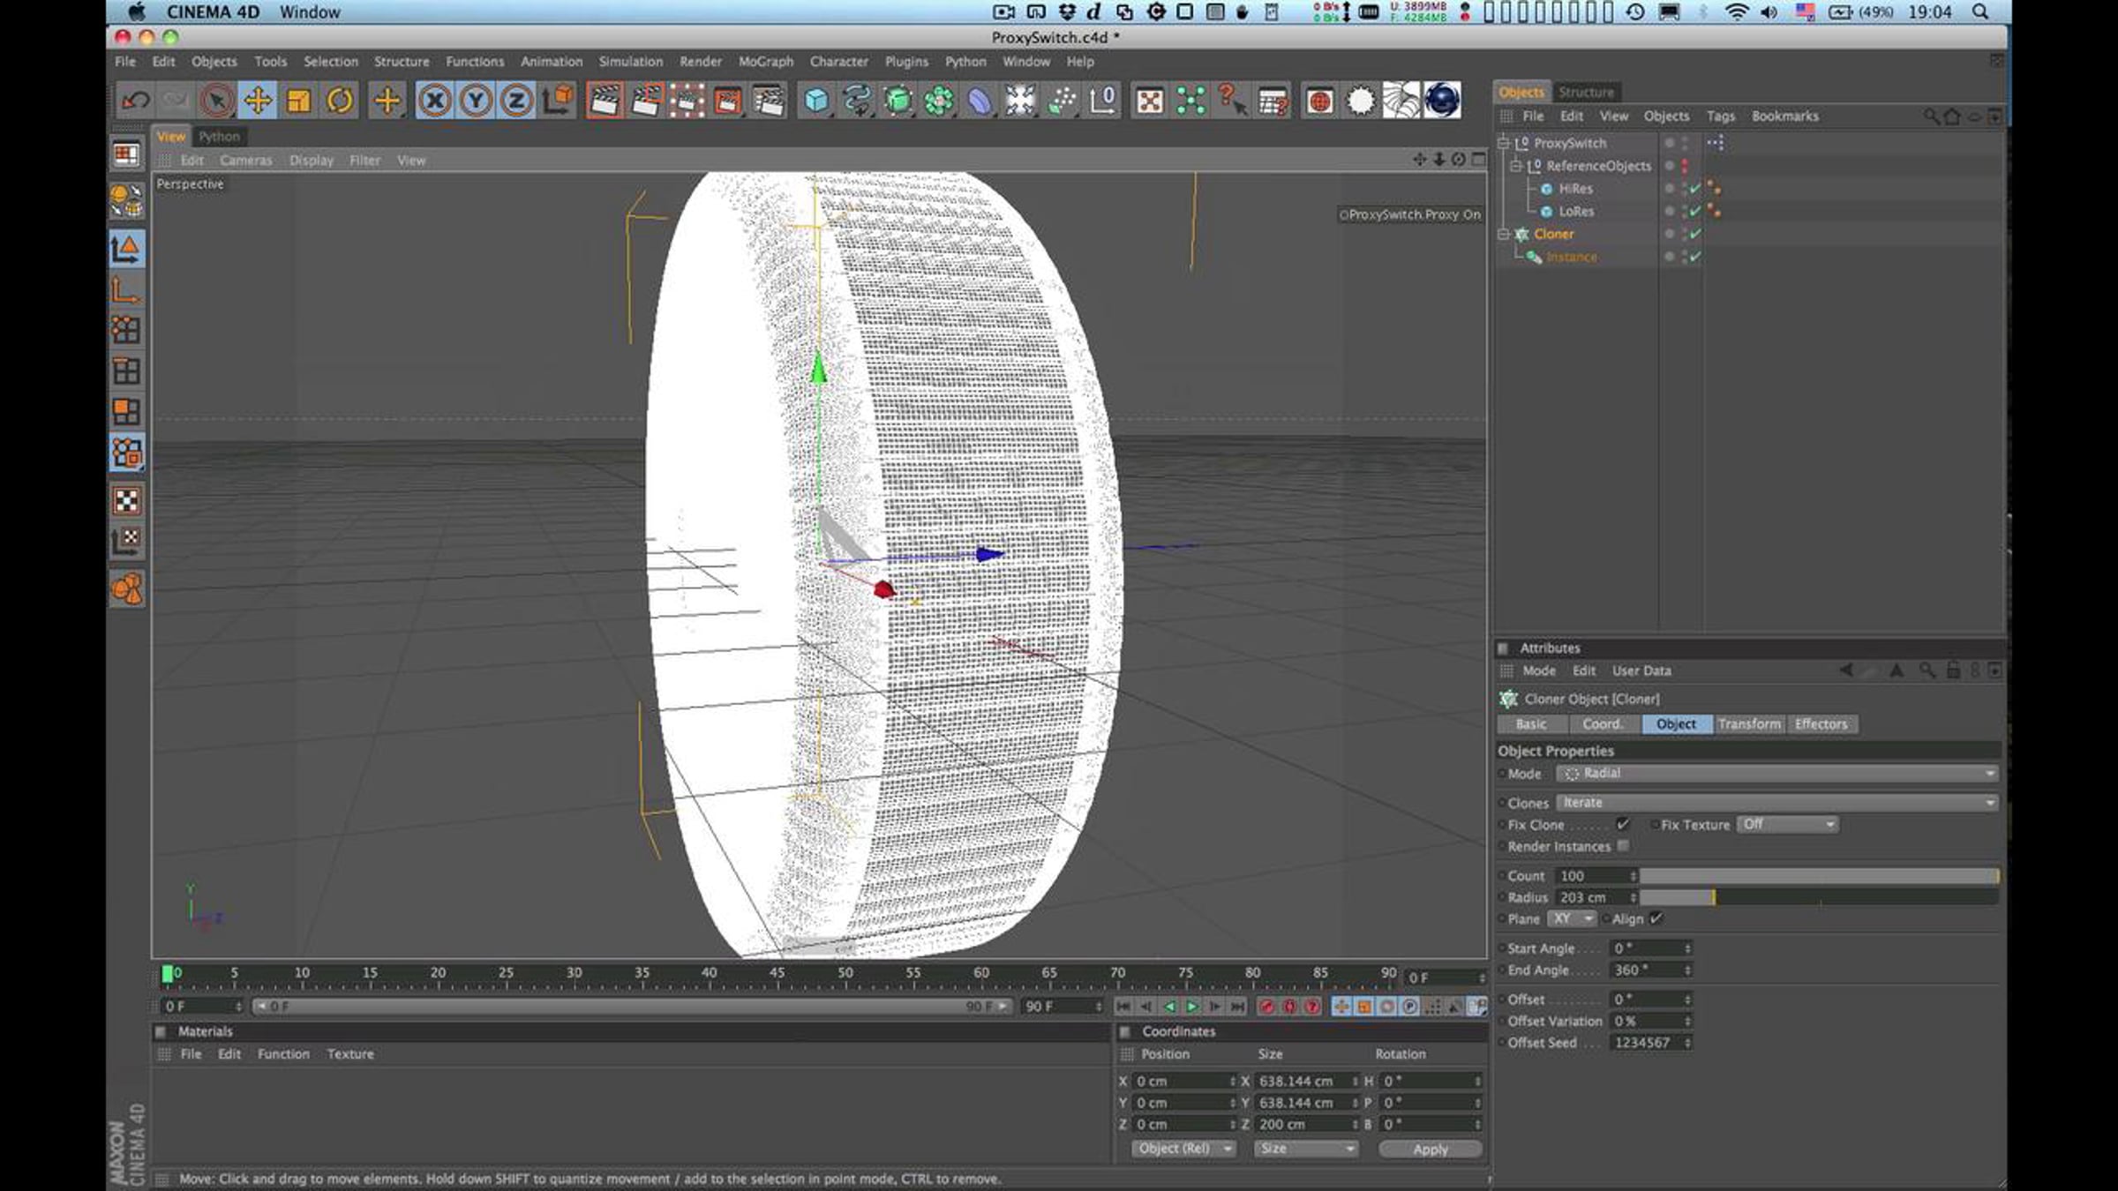The height and width of the screenshot is (1191, 2118).
Task: Click the back arrow in Attributes manager
Action: click(1846, 671)
